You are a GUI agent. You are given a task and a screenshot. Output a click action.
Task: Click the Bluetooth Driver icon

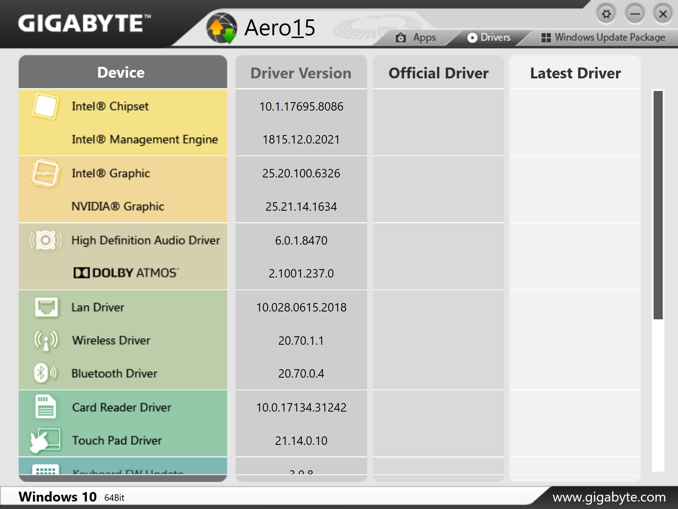point(45,373)
